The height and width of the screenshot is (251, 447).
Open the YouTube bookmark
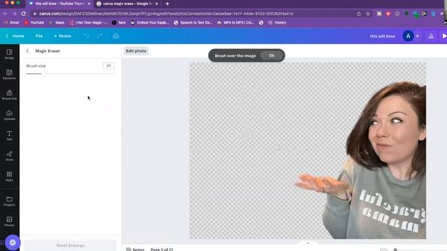[x=34, y=22]
